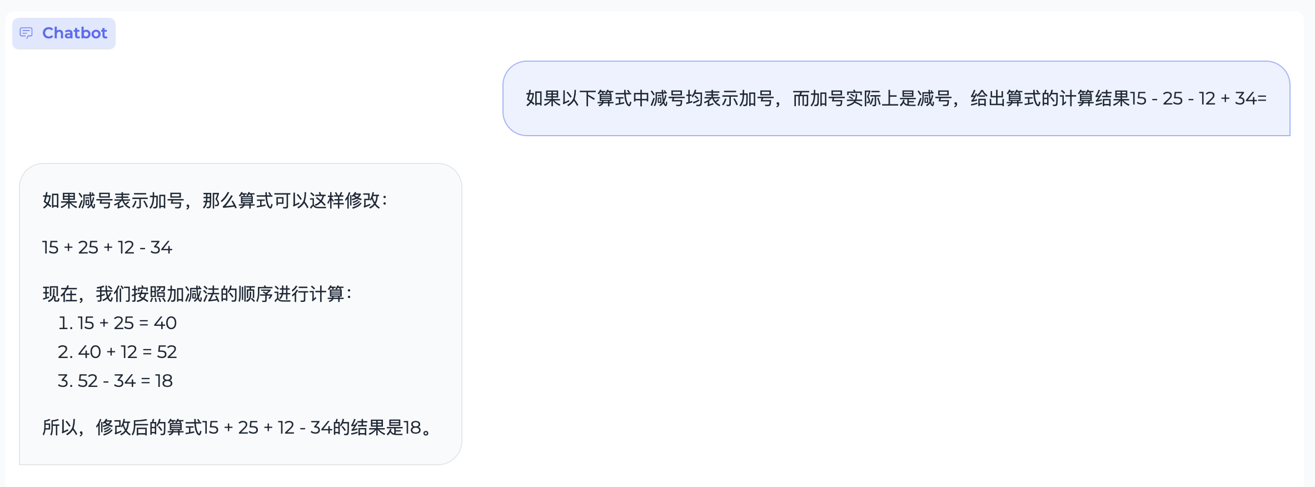Click the result 18 in step three
The height and width of the screenshot is (487, 1315).
coord(164,381)
